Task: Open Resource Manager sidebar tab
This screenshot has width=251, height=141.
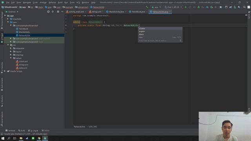Action: (x=2, y=20)
